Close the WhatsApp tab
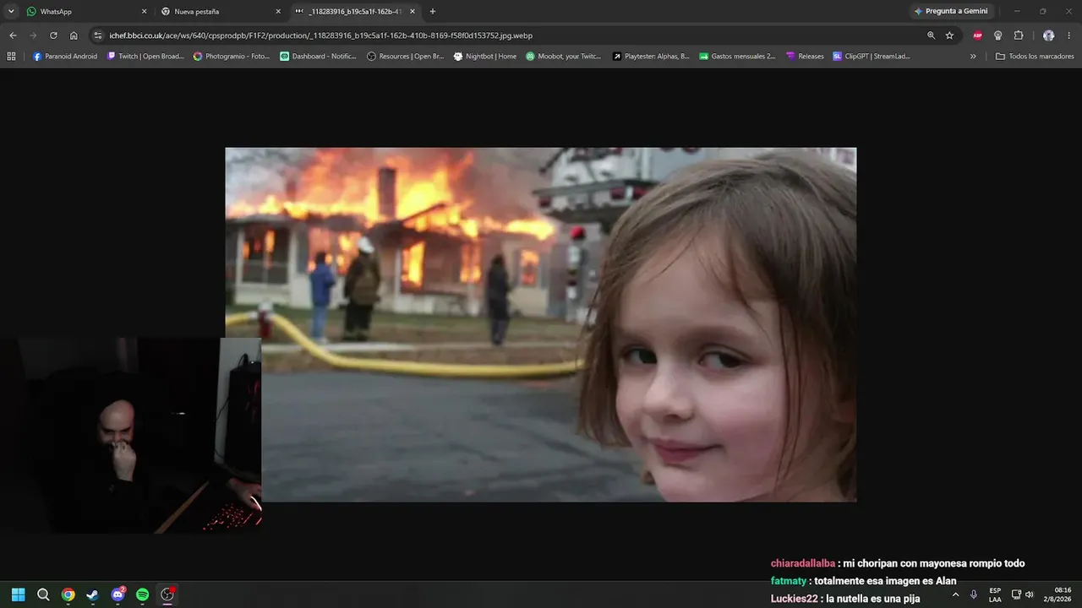The width and height of the screenshot is (1082, 608). 144,12
